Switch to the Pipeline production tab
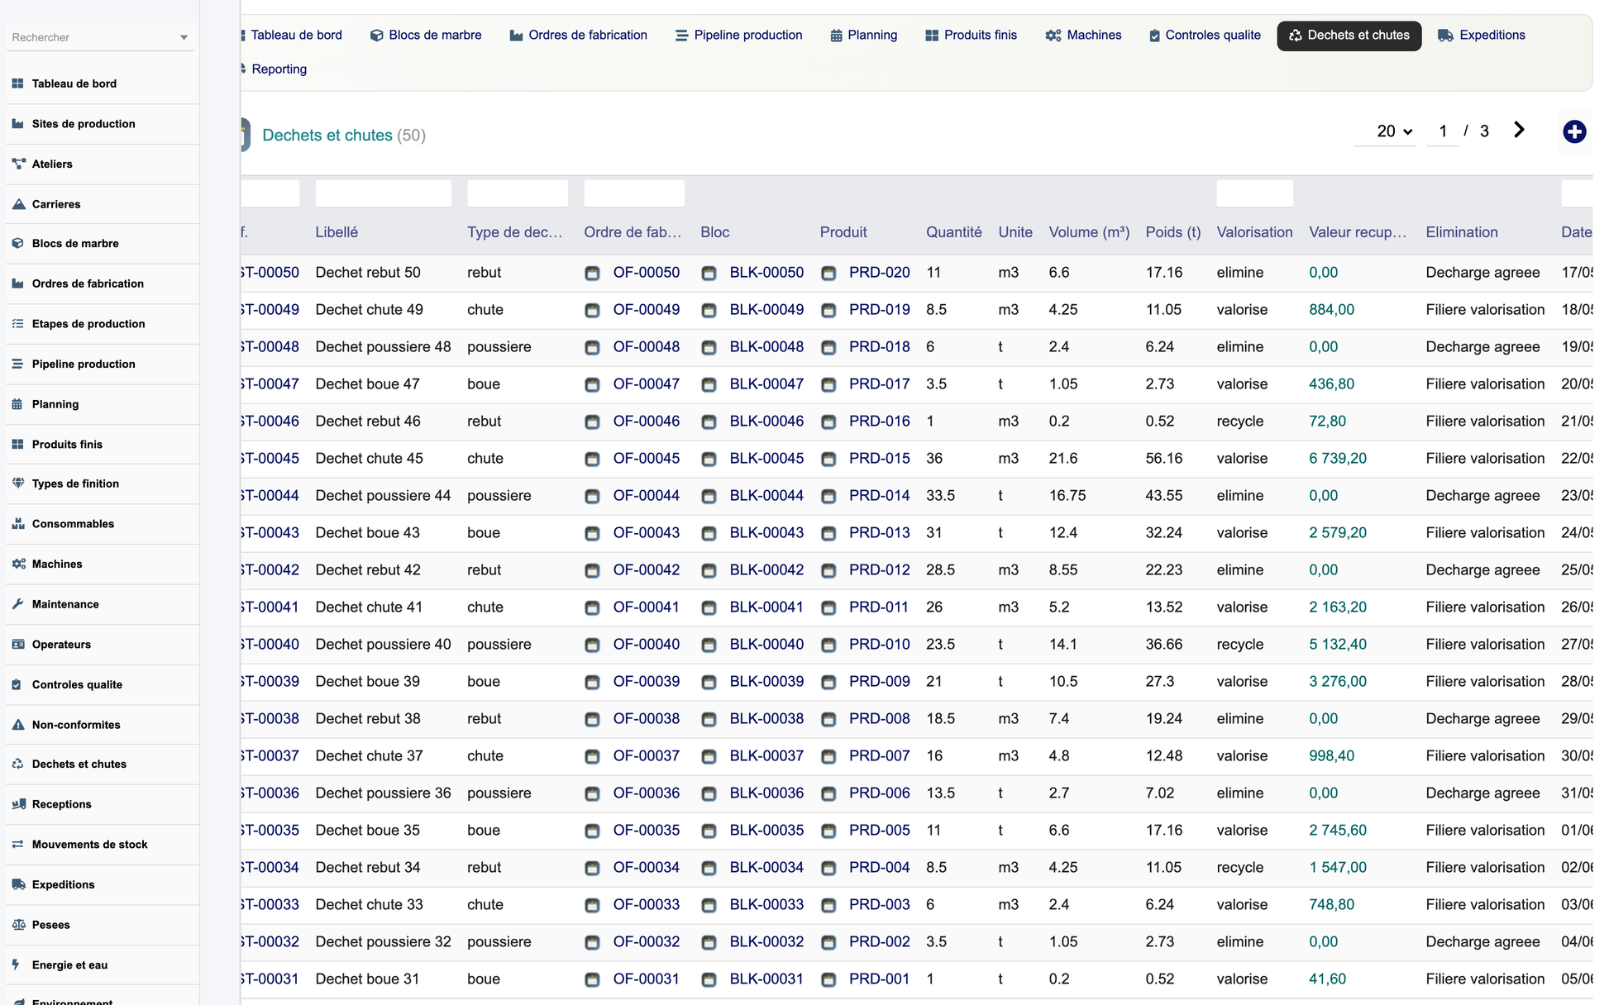 click(x=739, y=35)
